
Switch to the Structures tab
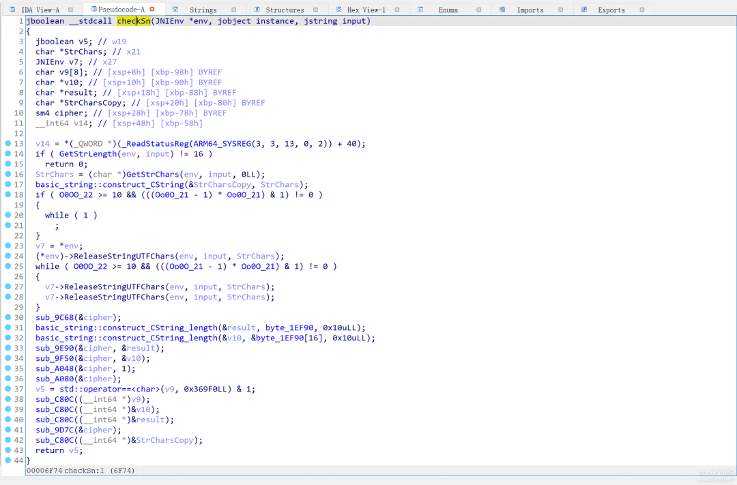285,10
